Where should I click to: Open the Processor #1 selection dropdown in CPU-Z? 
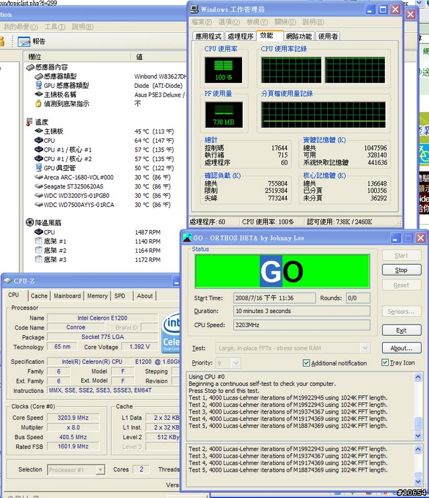point(101,469)
